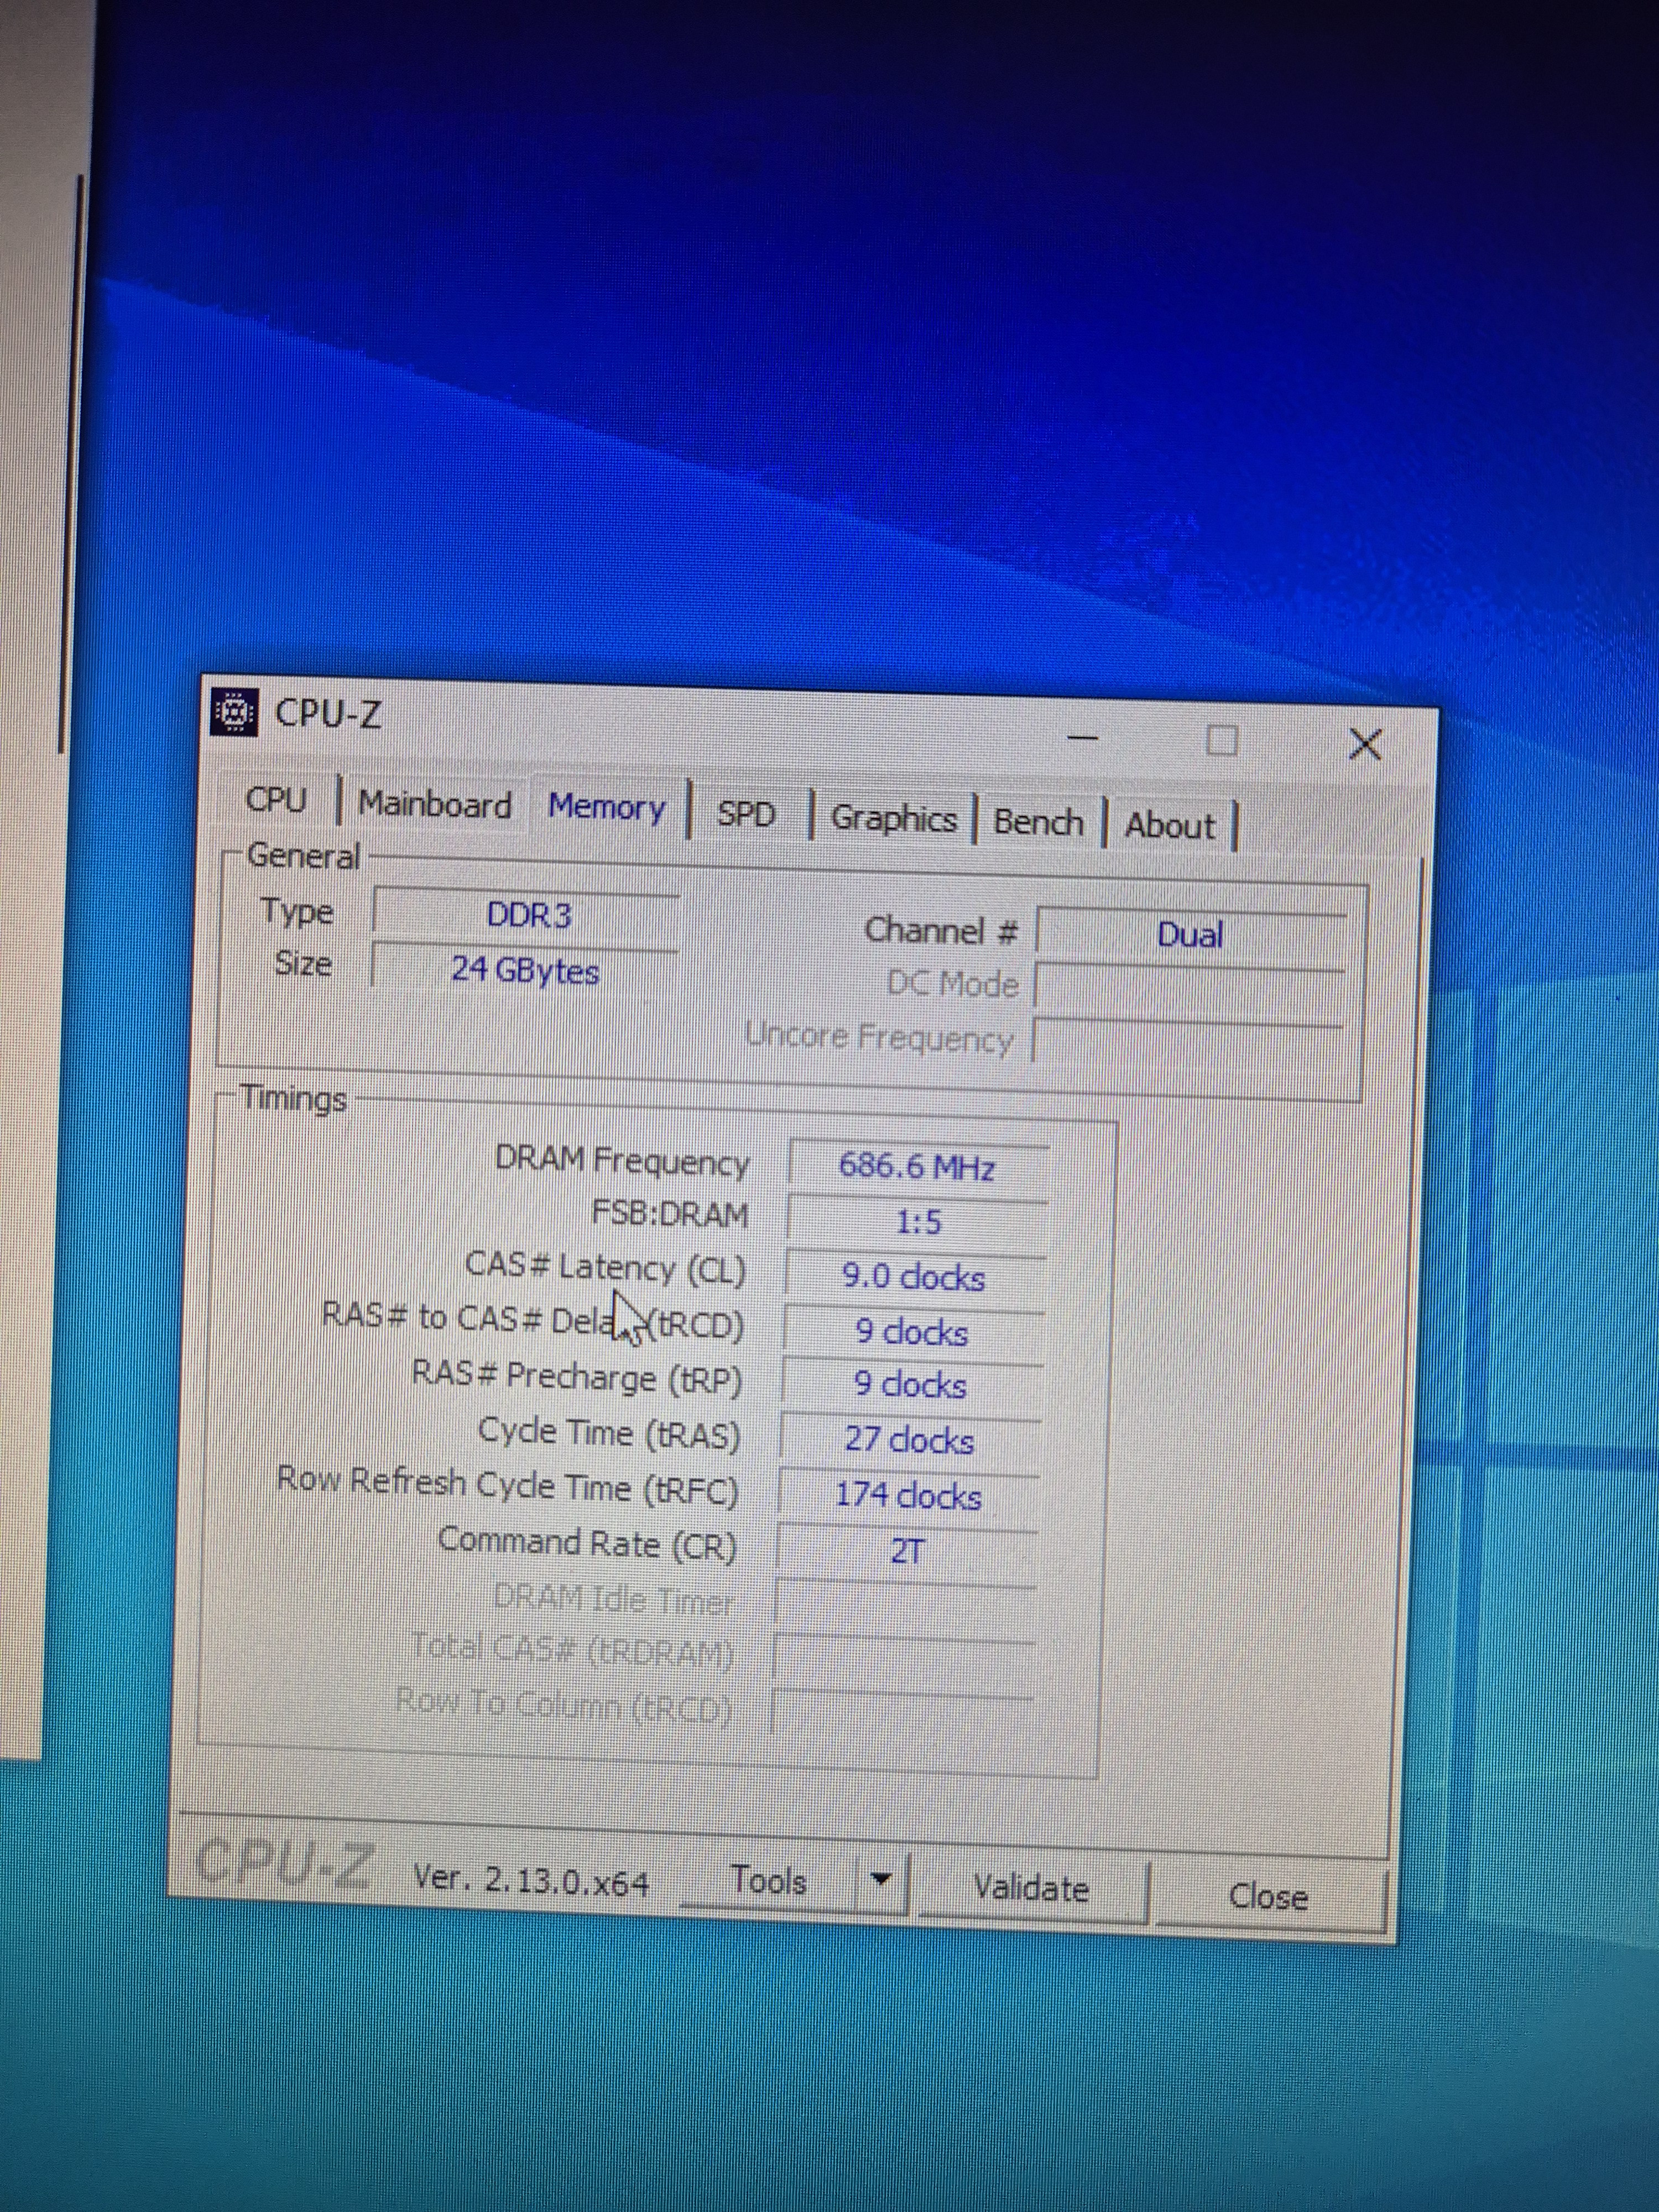Click the CPU-Z title text
Viewport: 1659px width, 2212px height.
point(328,713)
